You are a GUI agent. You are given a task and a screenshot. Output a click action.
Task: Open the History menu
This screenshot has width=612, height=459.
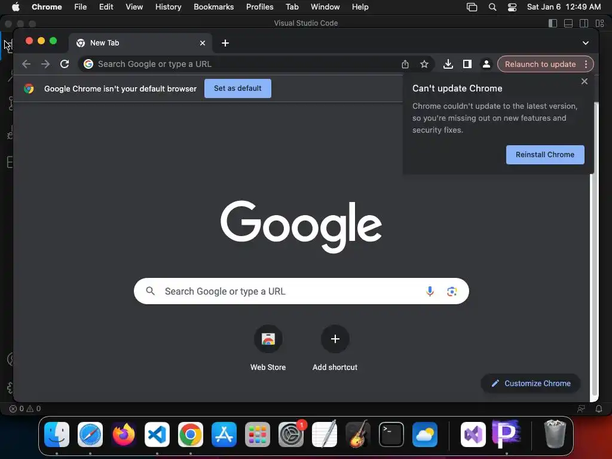pyautogui.click(x=168, y=7)
